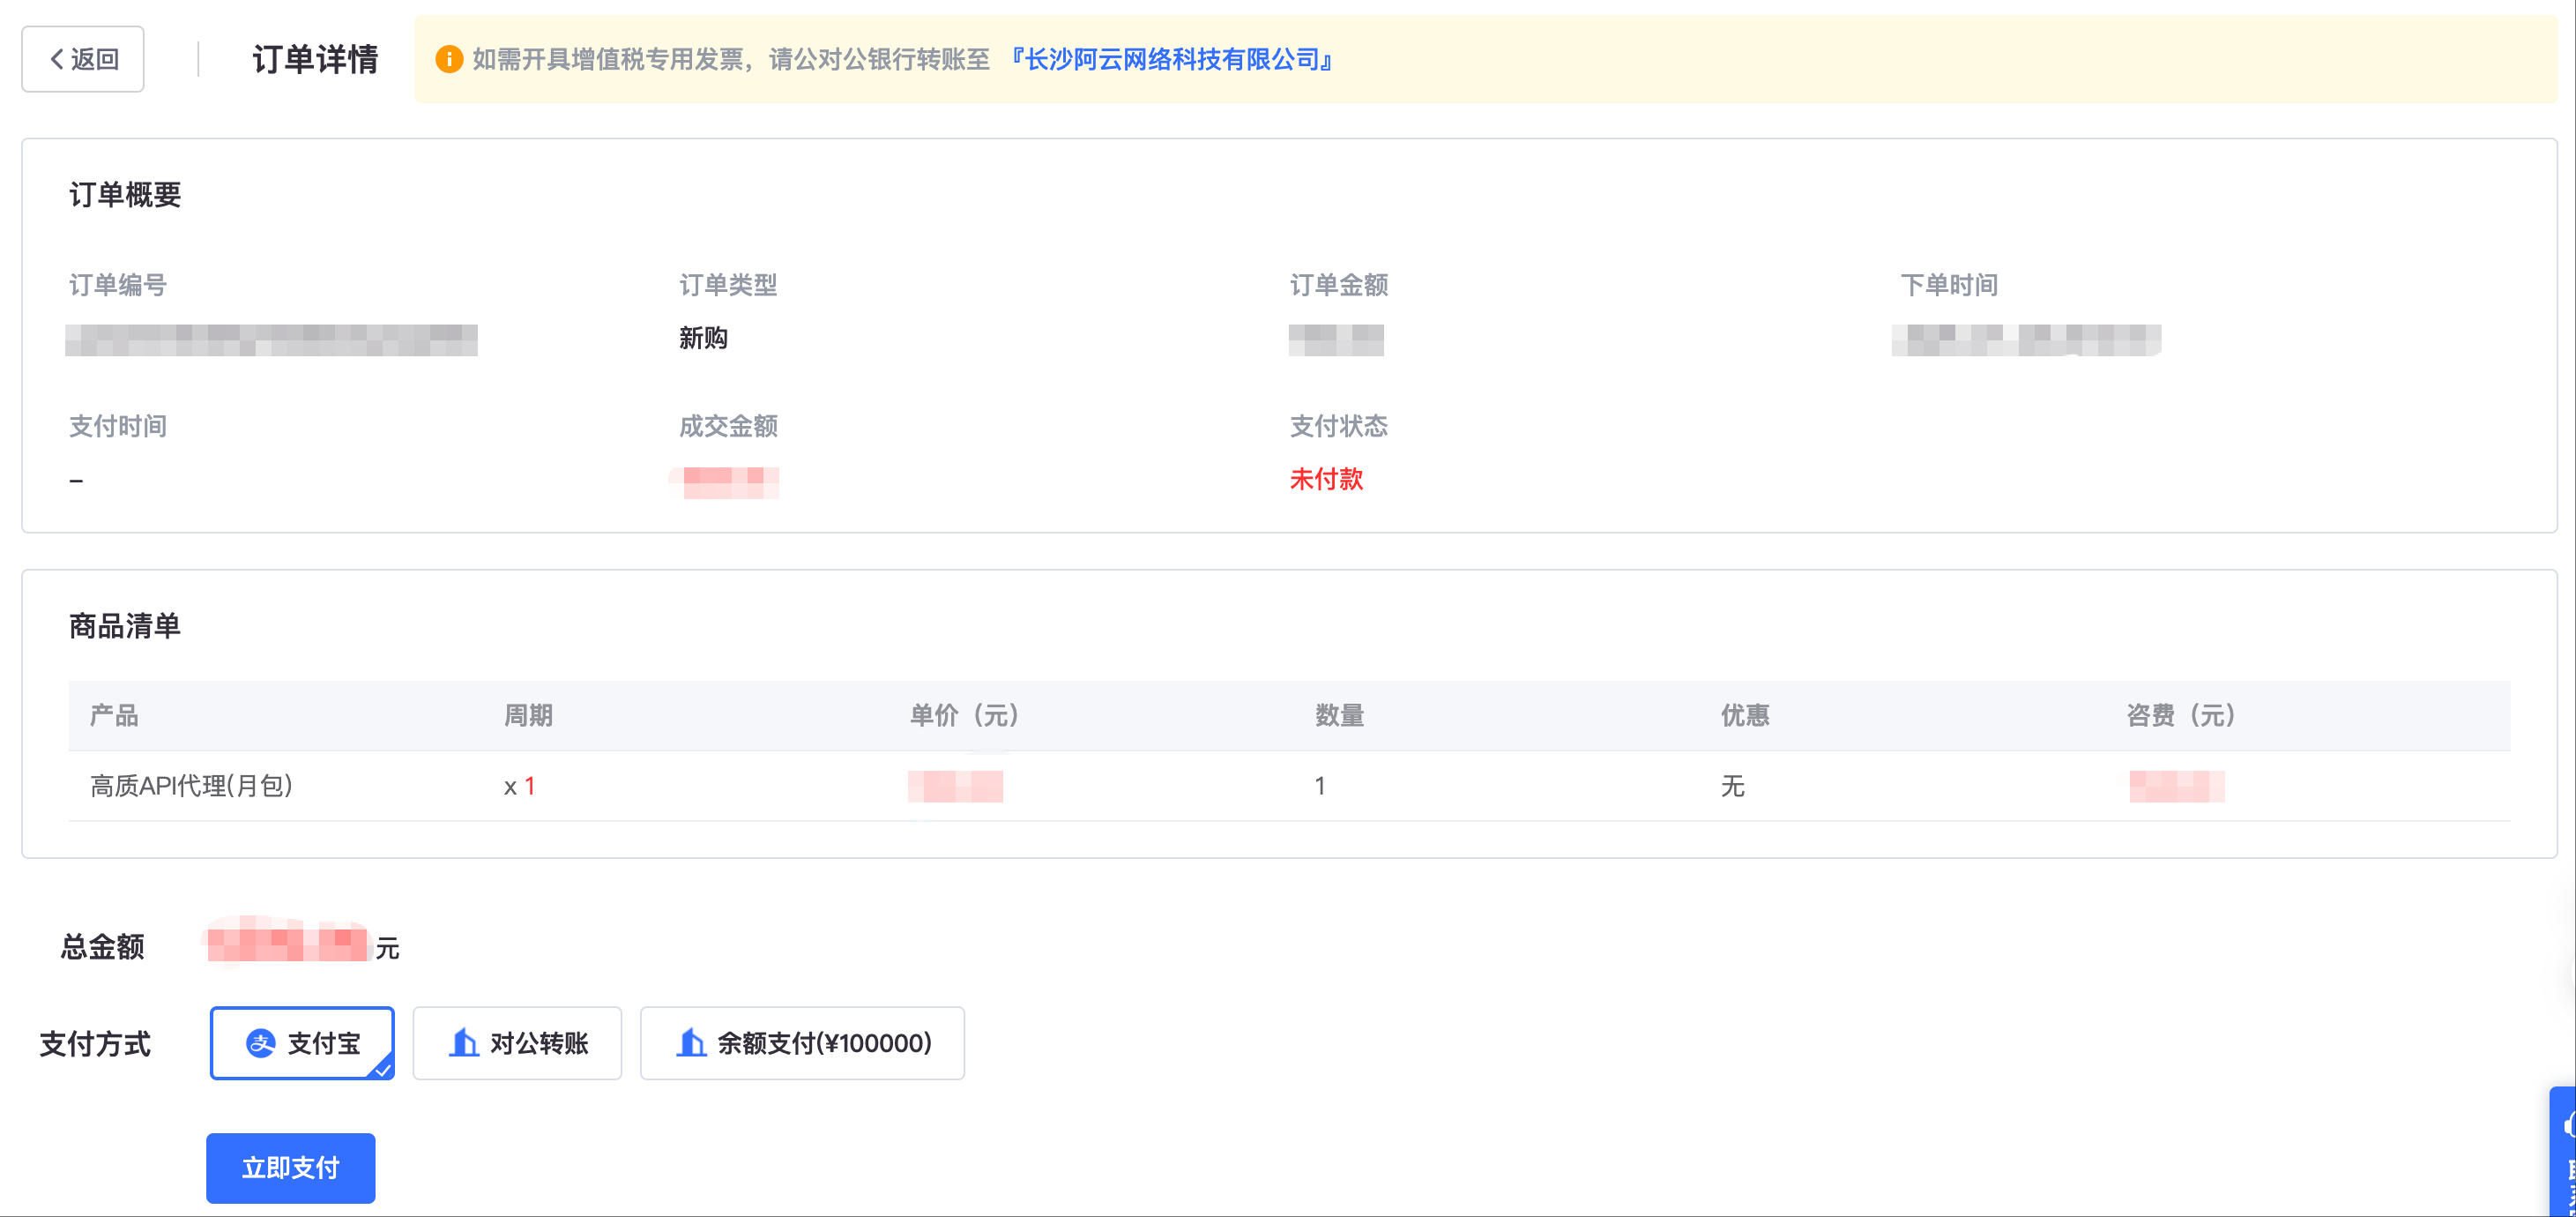Click the building icon beside 对公转账
This screenshot has width=2576, height=1217.
463,1043
